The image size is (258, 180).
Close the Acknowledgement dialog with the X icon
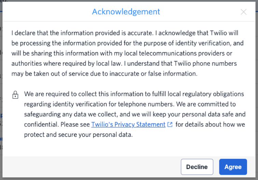click(244, 12)
